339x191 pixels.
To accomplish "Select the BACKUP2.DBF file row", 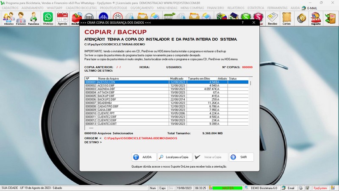I will click(x=167, y=99).
